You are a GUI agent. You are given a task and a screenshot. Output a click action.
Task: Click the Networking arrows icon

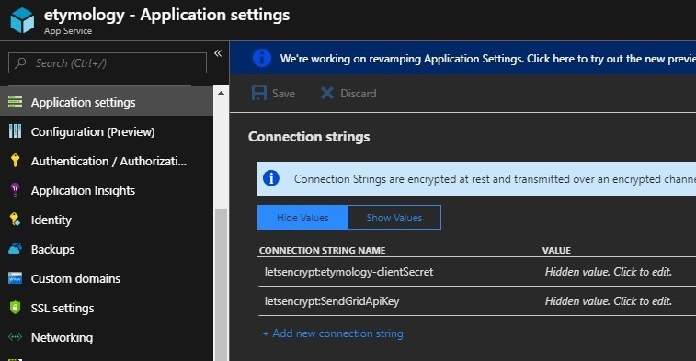coord(15,337)
